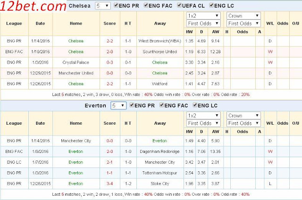Click ENG LC league cell in Everton table
This screenshot has width=302, height=200.
tap(14, 162)
